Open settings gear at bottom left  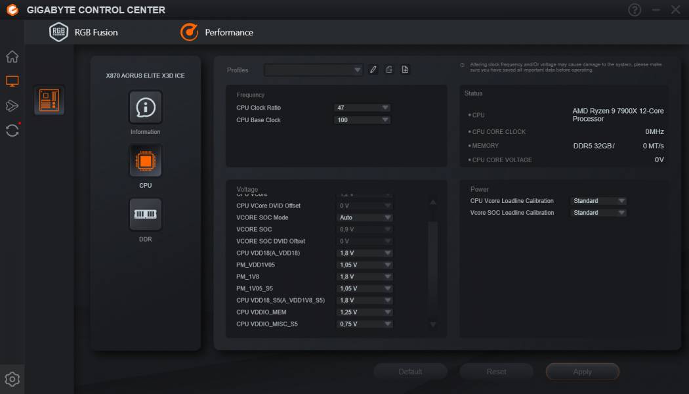[12, 379]
